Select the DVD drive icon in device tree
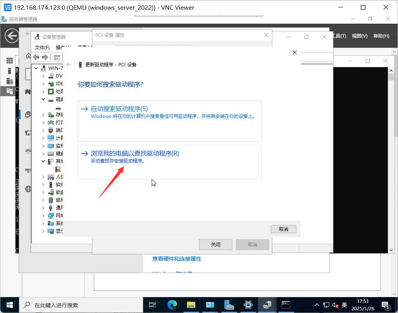398x313 pixels. (51, 76)
